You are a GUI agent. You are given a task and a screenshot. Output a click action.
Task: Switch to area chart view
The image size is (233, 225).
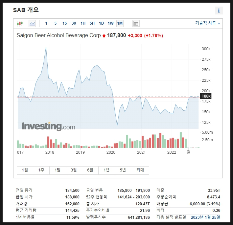coord(32,23)
